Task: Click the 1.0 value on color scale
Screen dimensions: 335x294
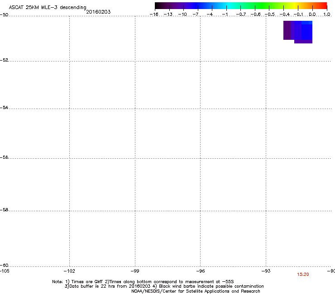Action: coord(327,14)
